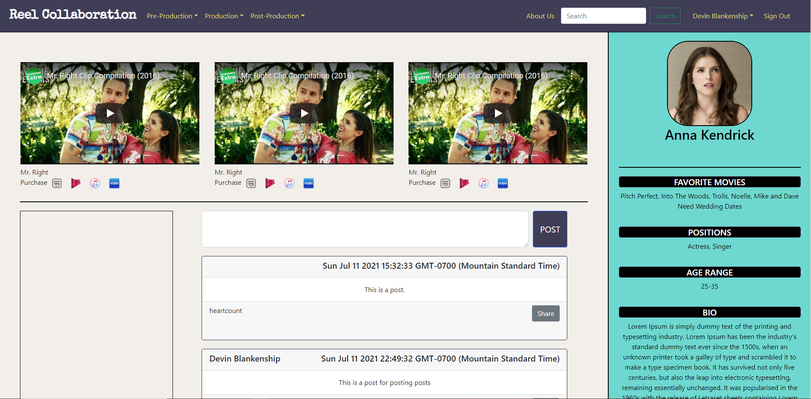The image size is (811, 399).
Task: Focus the navbar Search field
Action: tap(603, 16)
